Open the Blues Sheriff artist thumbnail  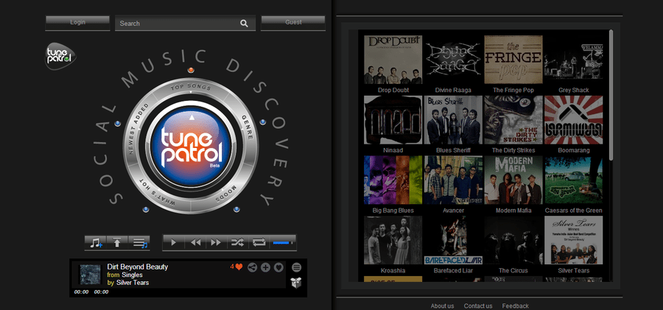[453, 120]
